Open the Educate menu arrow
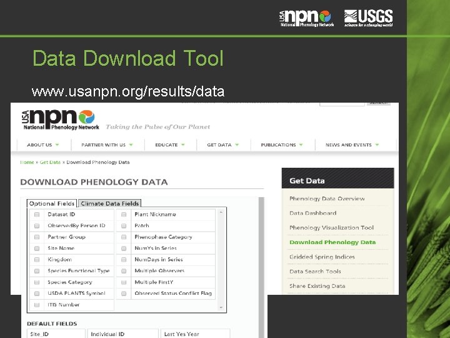 point(182,145)
